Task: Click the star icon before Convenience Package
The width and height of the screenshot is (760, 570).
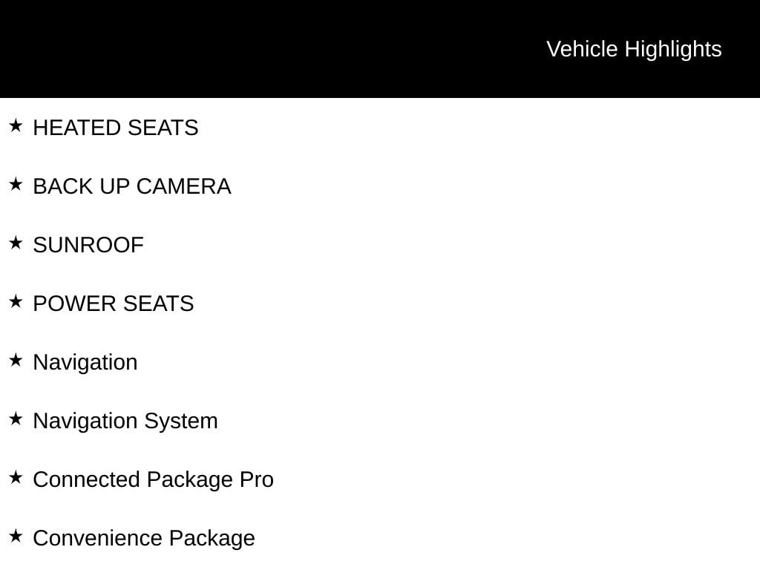Action: 16,536
